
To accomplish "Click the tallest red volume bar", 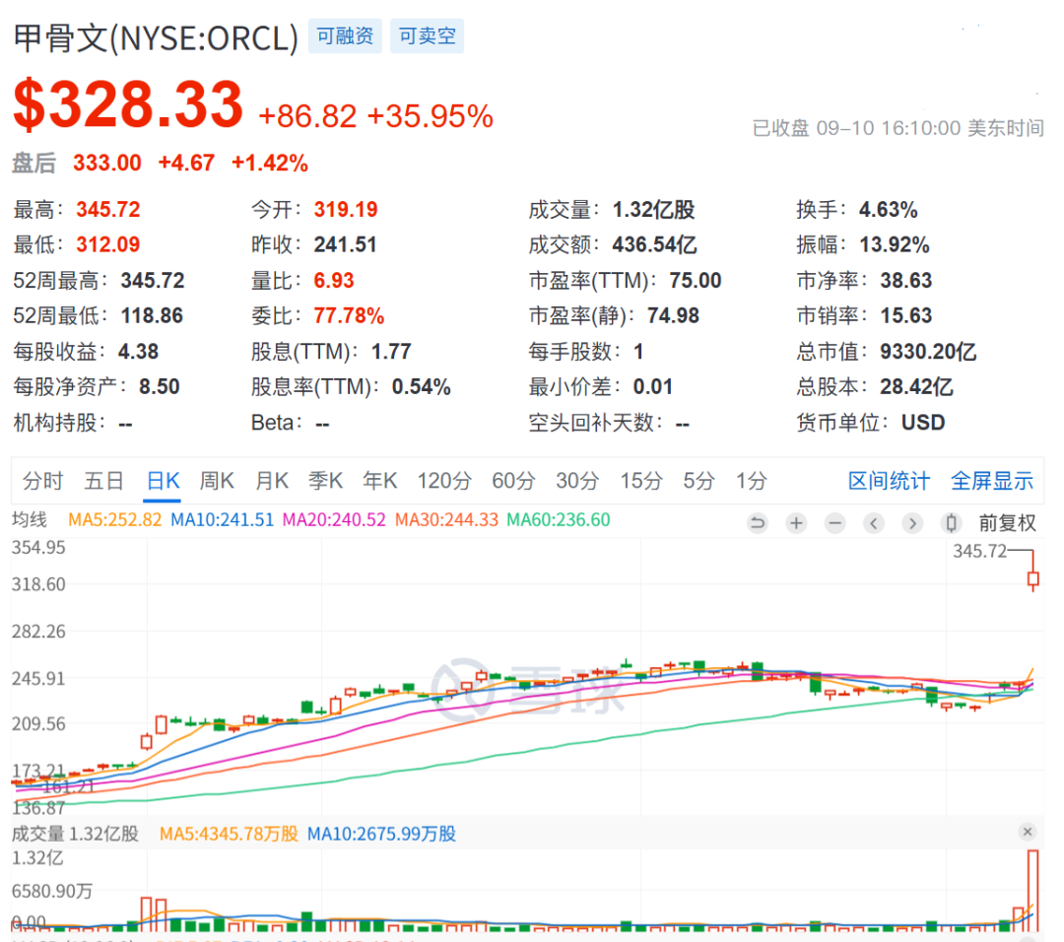I will pyautogui.click(x=1032, y=891).
